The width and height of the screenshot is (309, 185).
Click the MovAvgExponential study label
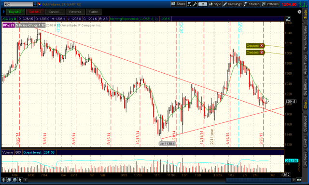pos(134,19)
